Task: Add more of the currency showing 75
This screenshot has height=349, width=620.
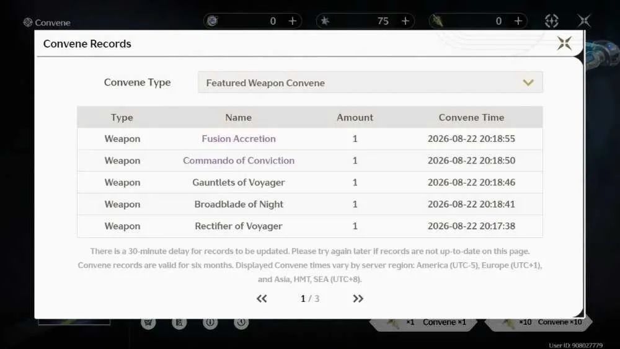Action: [x=405, y=21]
